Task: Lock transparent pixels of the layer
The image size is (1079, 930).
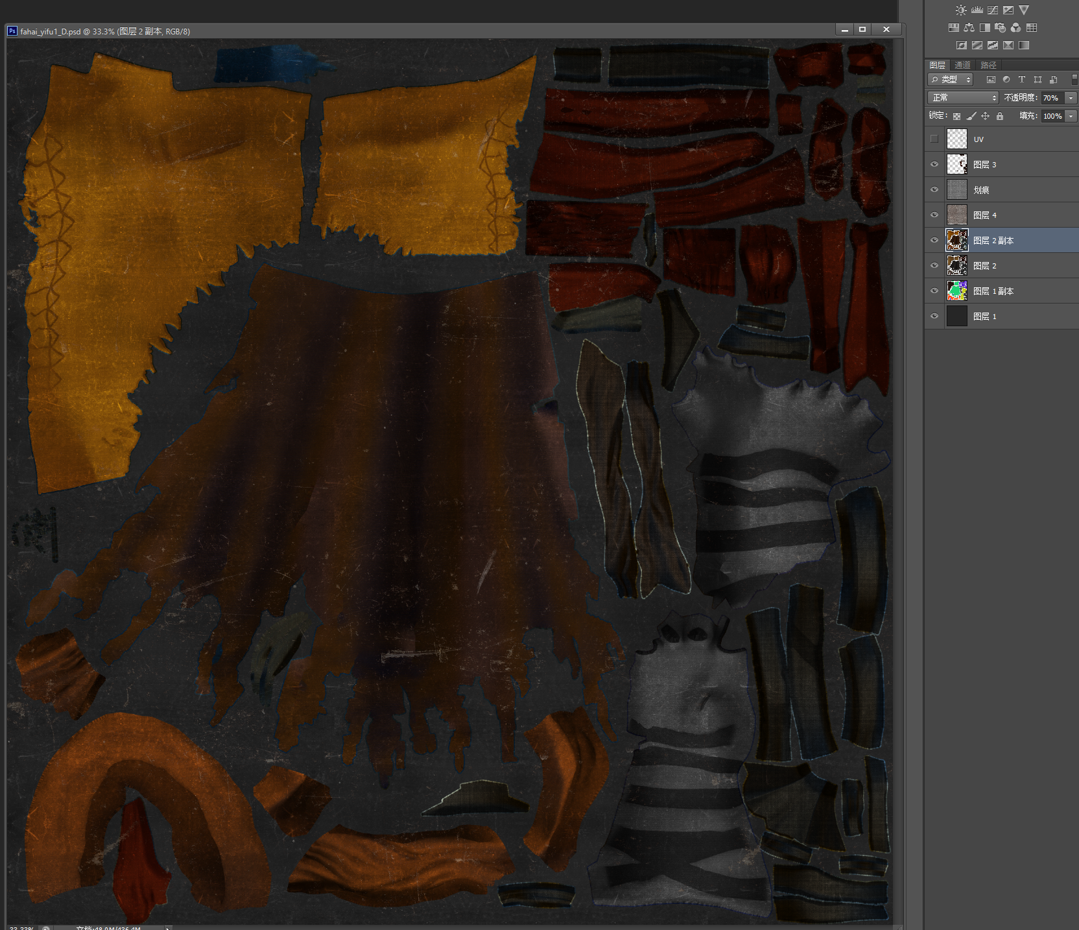Action: point(956,116)
